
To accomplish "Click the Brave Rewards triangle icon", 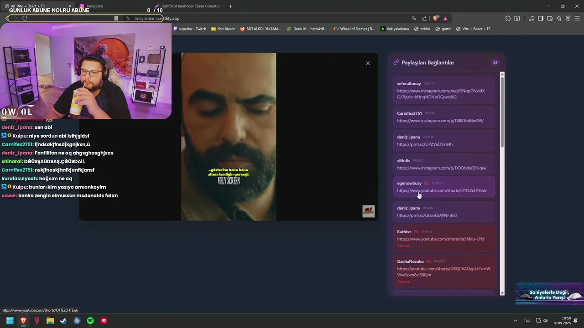I will [445, 18].
